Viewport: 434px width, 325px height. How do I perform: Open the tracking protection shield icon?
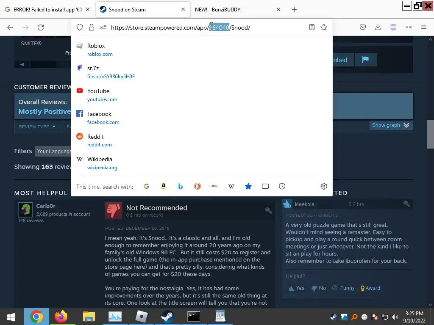coord(80,27)
